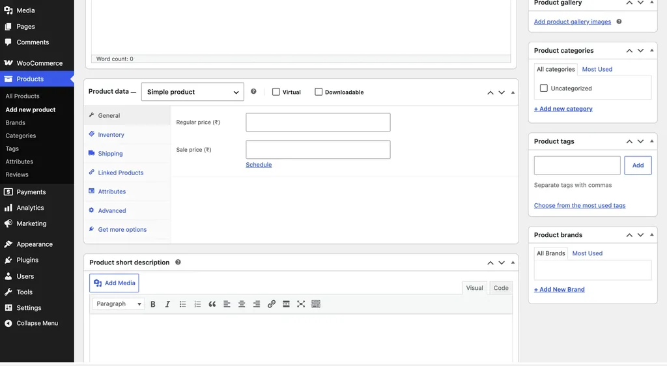Apply italic formatting in short description
667x366 pixels.
[167, 304]
